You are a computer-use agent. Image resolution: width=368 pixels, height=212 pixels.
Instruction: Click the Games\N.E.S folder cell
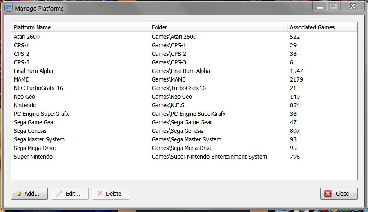click(168, 105)
